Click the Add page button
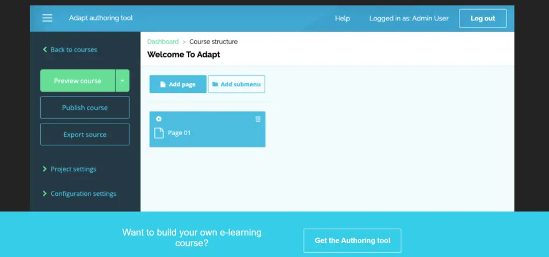Viewport: 549px width, 257px height. pos(177,84)
